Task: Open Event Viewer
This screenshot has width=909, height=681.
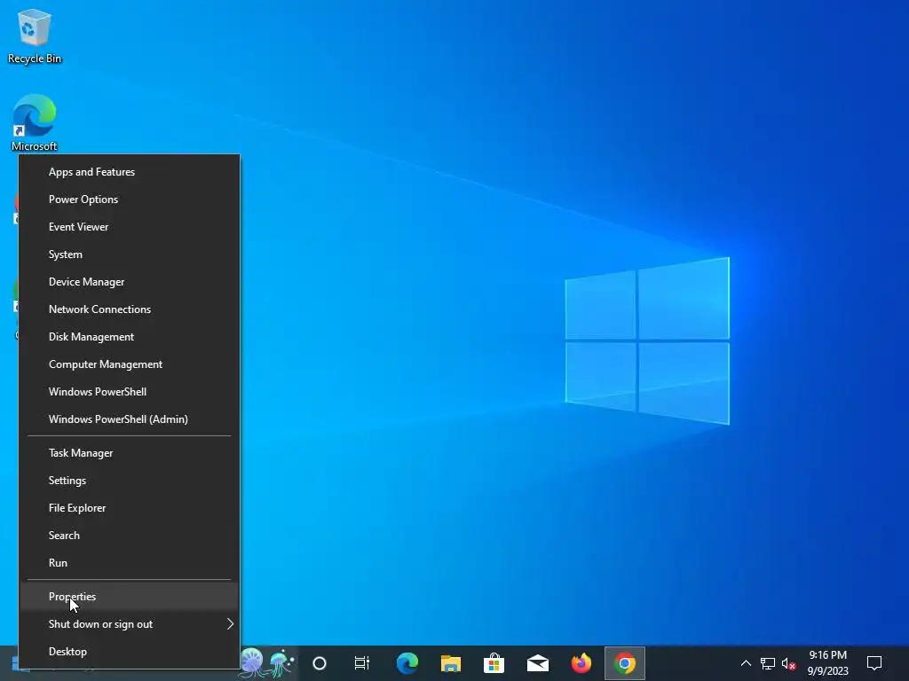Action: click(130, 227)
